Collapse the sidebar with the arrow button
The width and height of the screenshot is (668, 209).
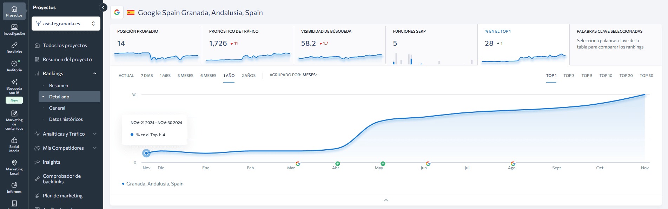(x=103, y=7)
